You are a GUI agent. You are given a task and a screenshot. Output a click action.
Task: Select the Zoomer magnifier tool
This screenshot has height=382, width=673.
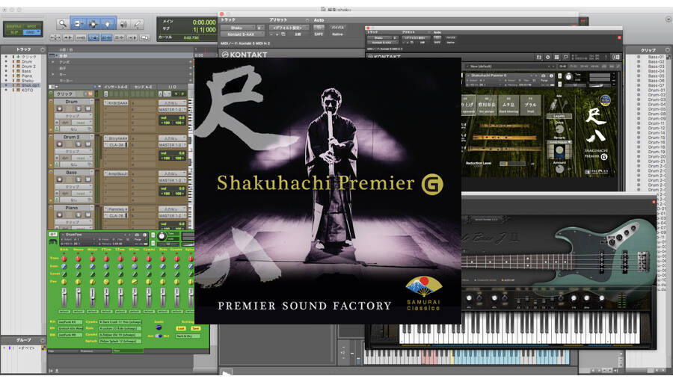63,24
